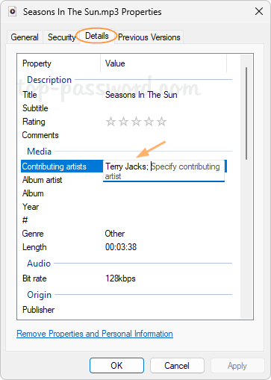
Task: Set rating to five stars
Action: pyautogui.click(x=161, y=122)
